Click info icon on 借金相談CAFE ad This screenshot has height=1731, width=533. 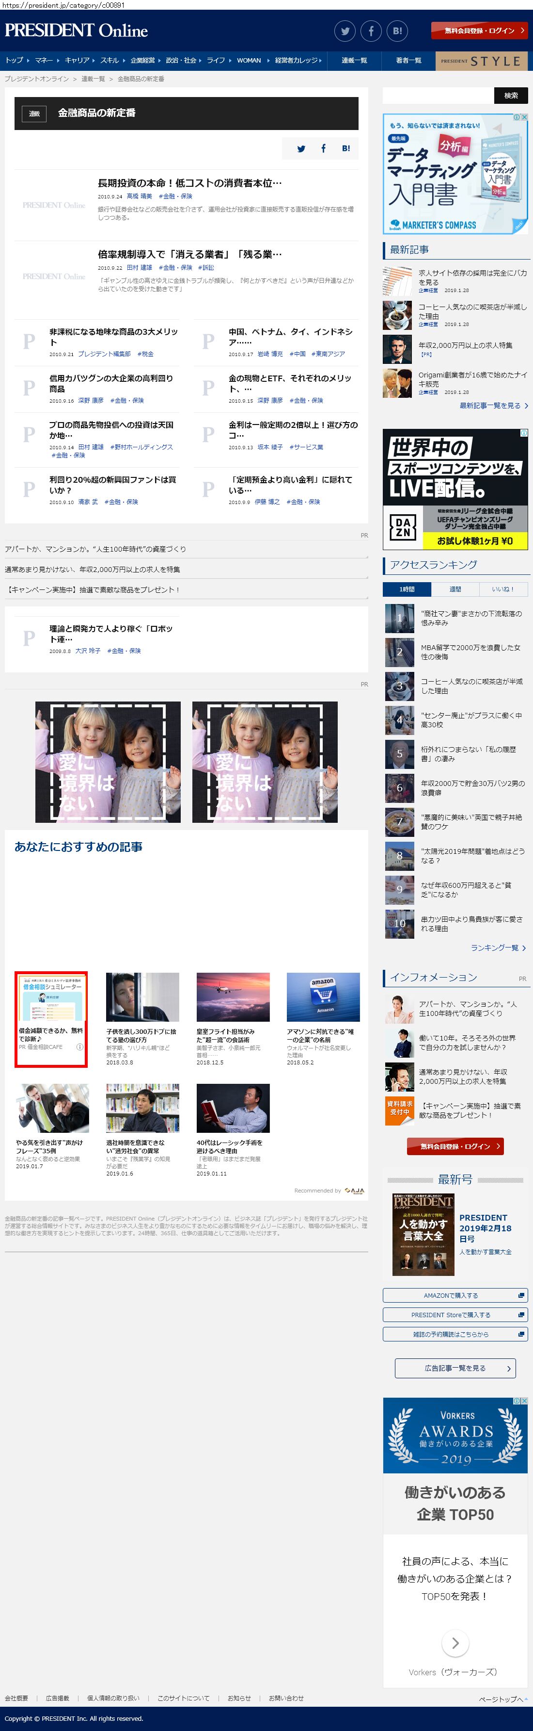tap(80, 1047)
